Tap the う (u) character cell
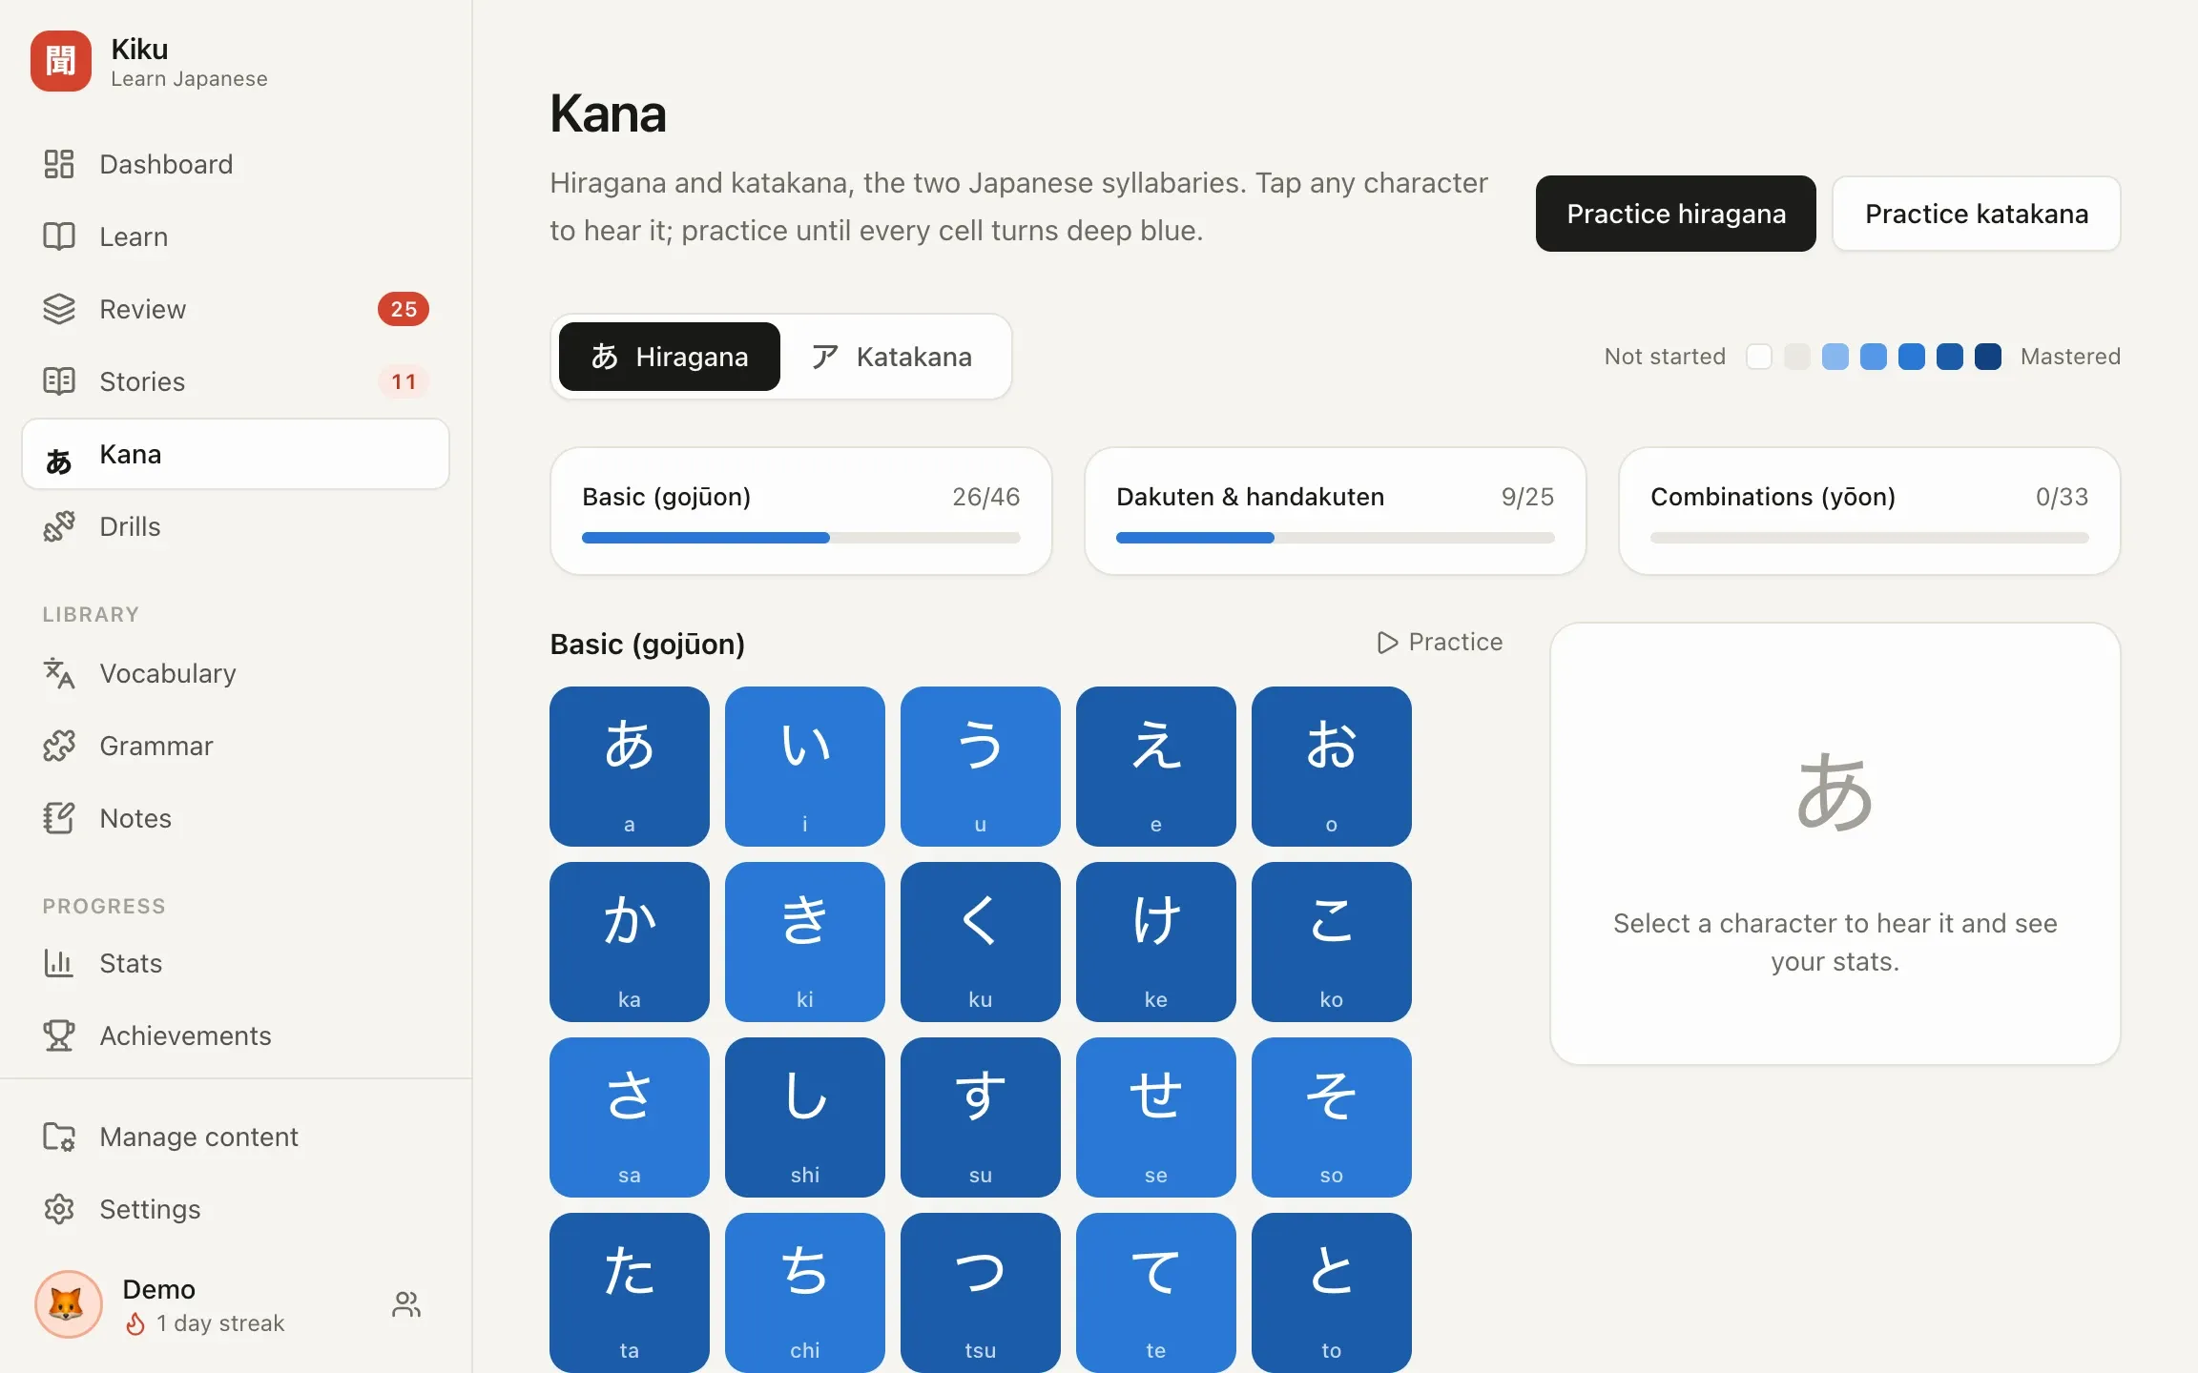 point(981,767)
